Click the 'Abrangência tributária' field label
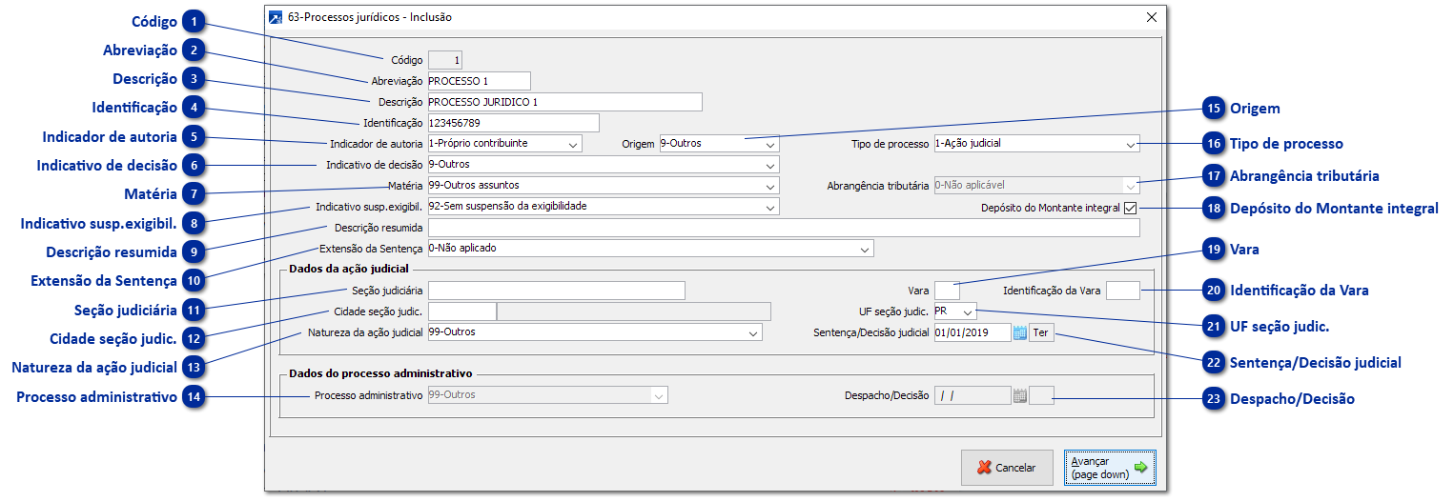Screen dimensions: 1454x502 (x=878, y=187)
